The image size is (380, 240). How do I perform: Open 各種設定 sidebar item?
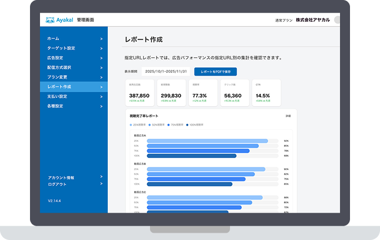pos(56,106)
